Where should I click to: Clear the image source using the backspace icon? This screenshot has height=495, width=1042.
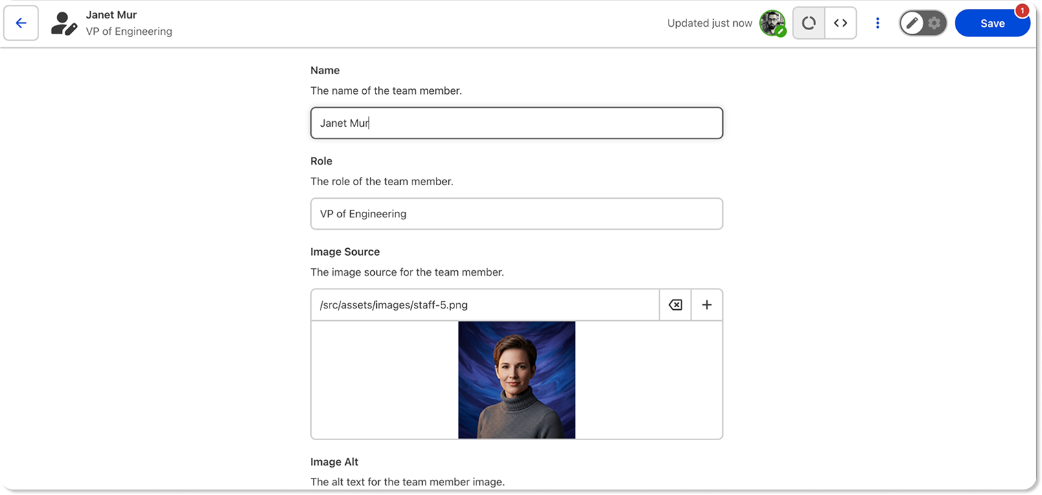[675, 304]
